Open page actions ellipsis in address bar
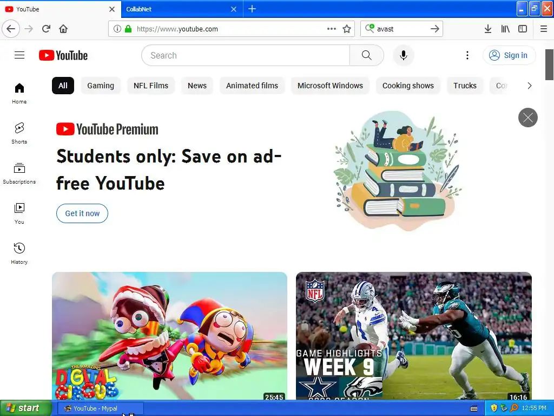The image size is (554, 416). (x=332, y=29)
